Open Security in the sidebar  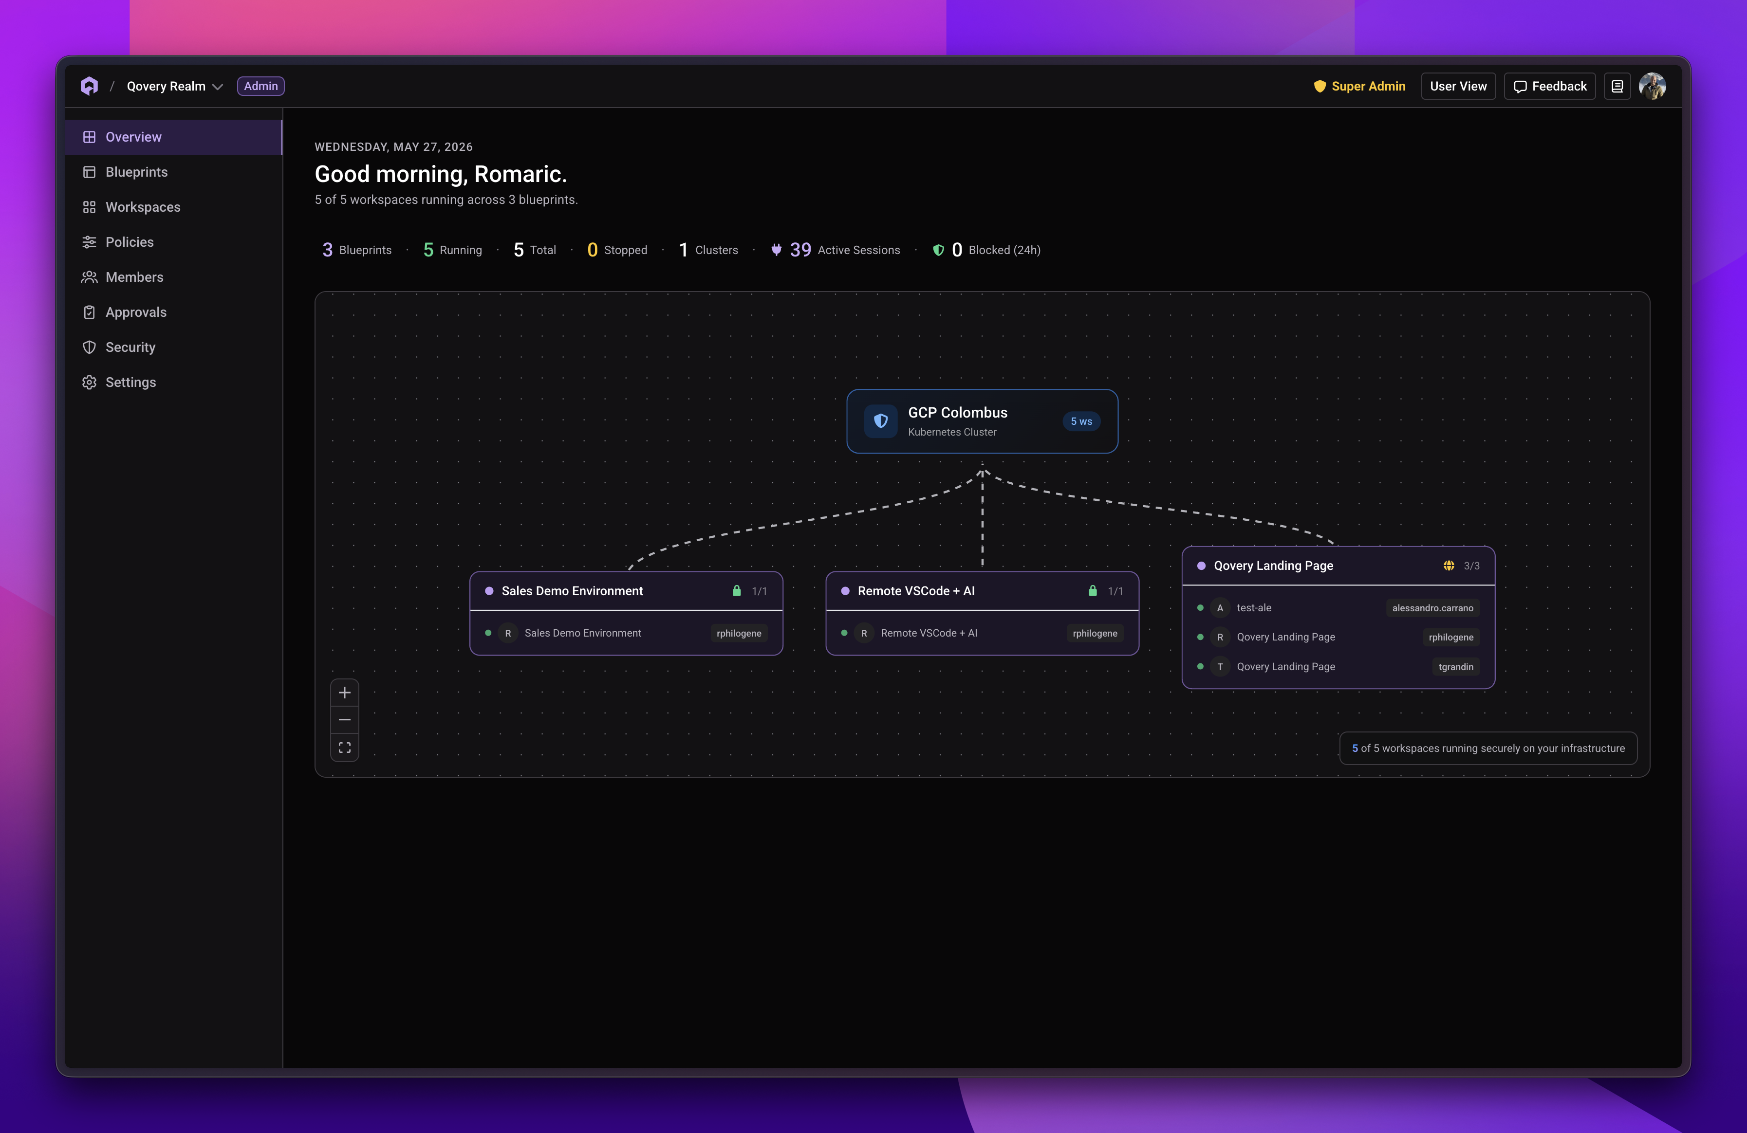174,347
